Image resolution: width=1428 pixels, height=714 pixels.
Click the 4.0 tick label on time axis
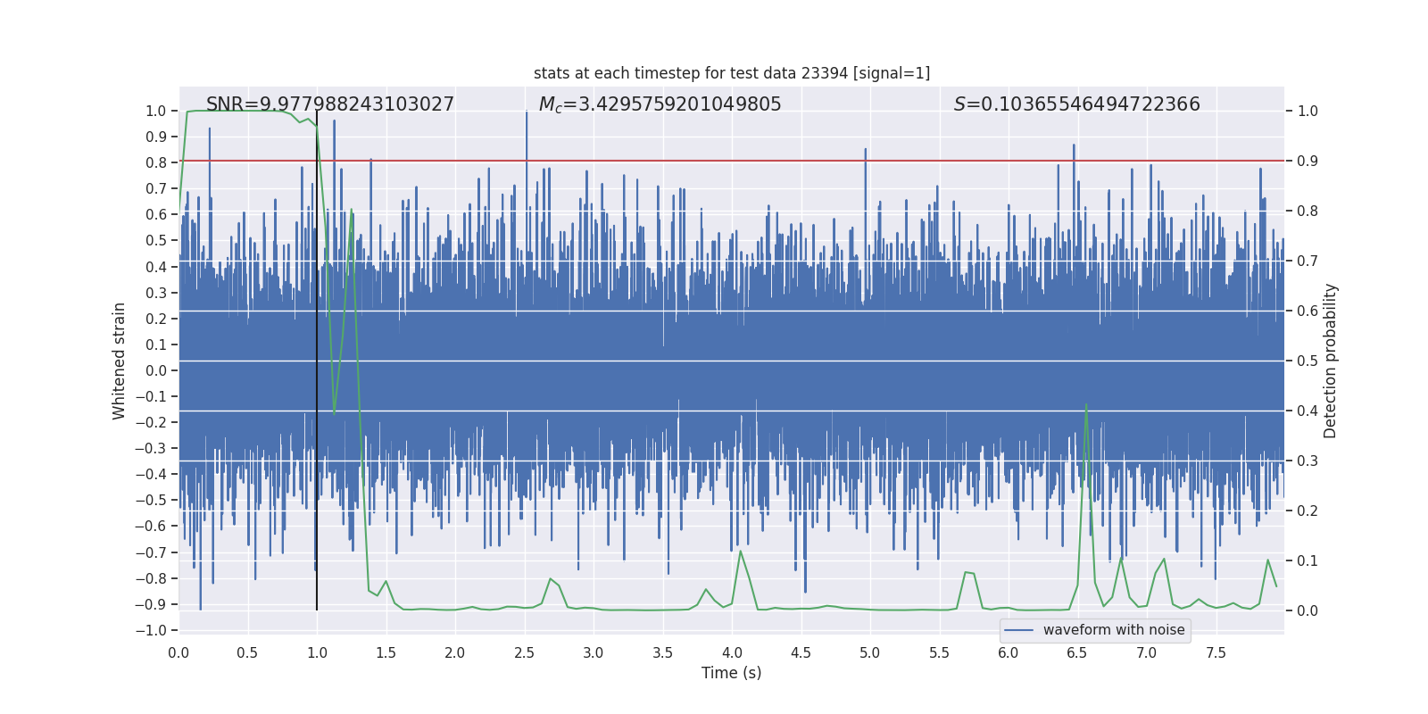(732, 652)
